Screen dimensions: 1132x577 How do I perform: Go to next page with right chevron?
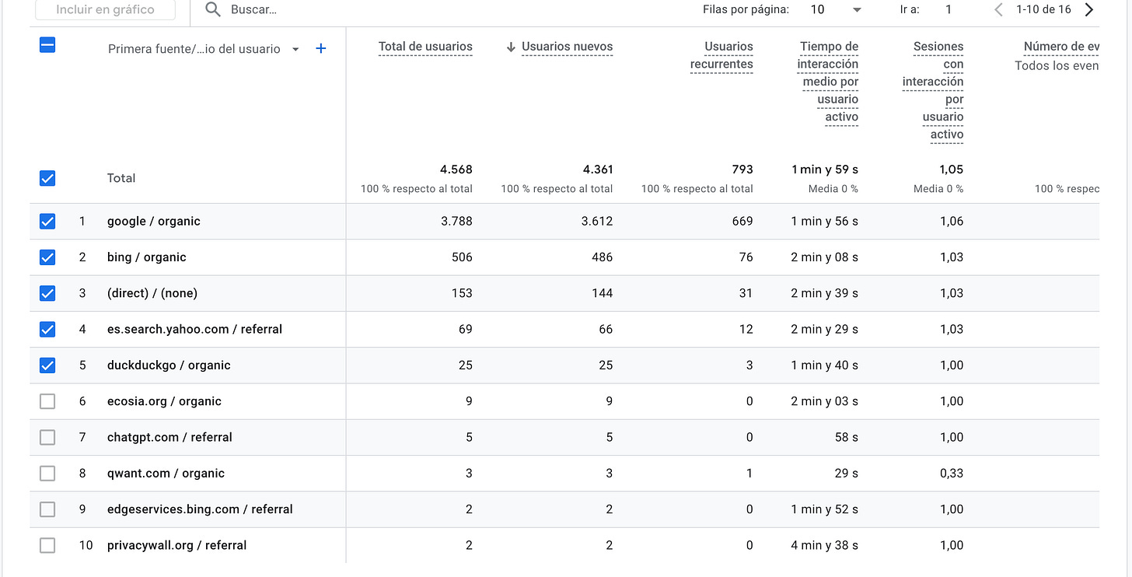click(1089, 9)
